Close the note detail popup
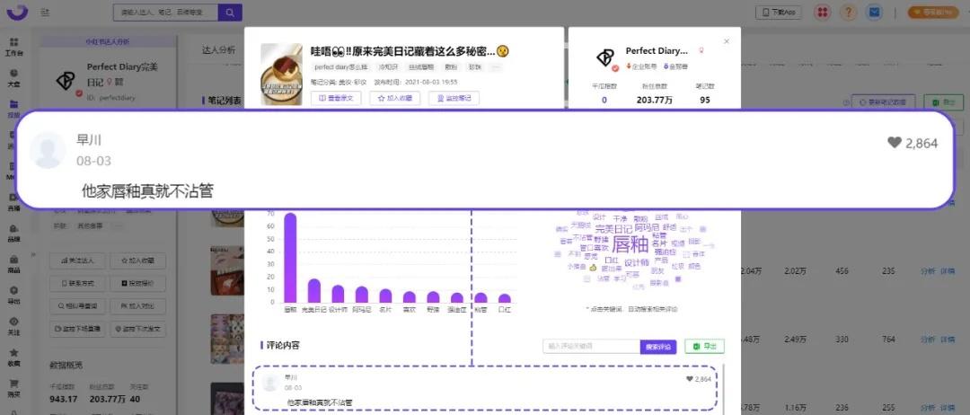 coord(727,41)
